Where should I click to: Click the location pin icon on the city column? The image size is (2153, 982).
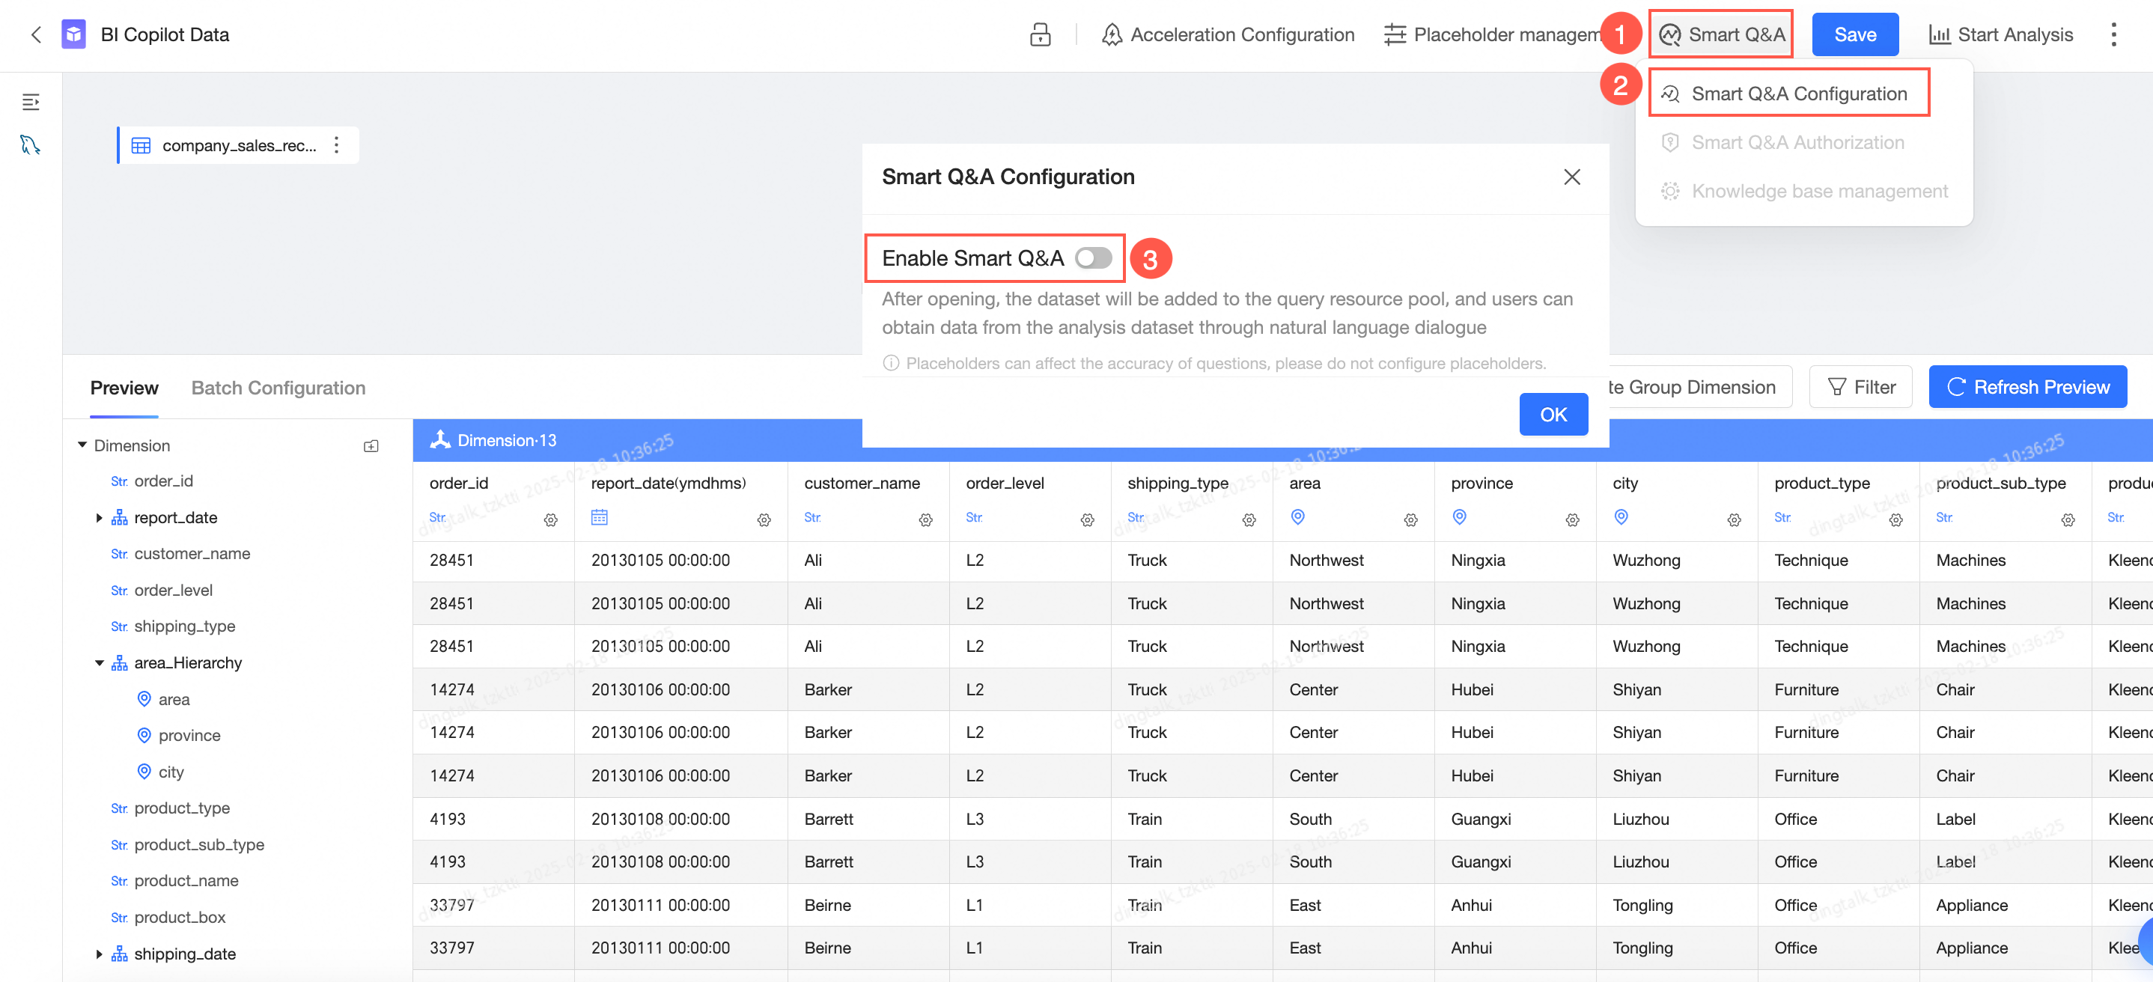pos(1621,517)
